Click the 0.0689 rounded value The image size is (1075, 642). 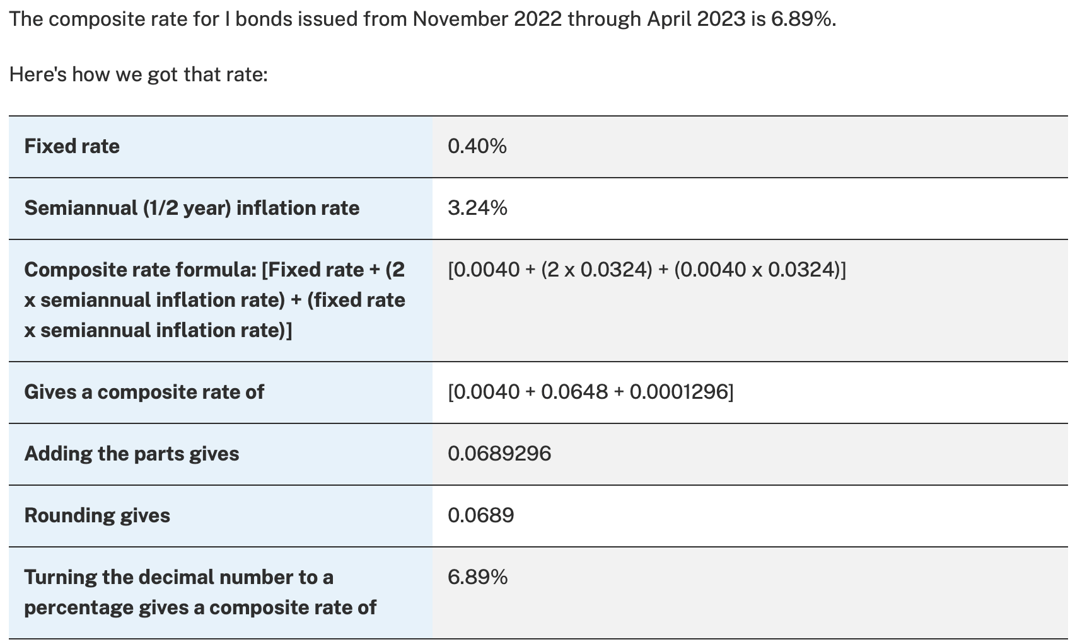pyautogui.click(x=481, y=515)
